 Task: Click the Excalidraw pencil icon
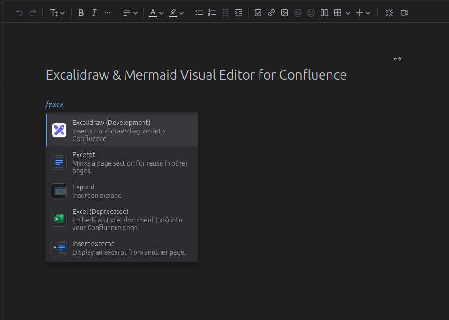pyautogui.click(x=59, y=130)
